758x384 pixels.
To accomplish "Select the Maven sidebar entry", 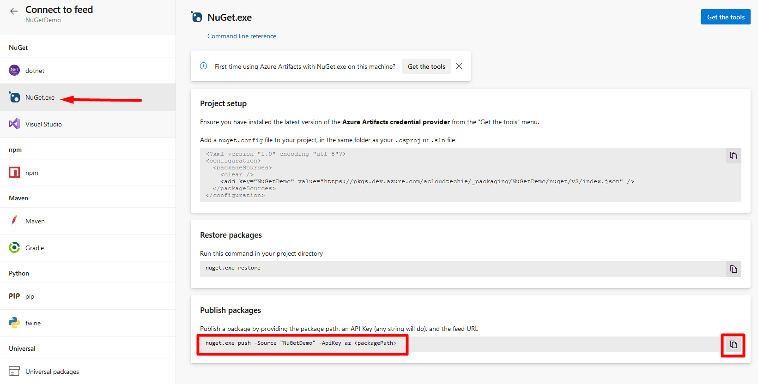I will (88, 221).
